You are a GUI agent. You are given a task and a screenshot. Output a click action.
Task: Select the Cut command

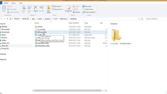click(x=9, y=6)
